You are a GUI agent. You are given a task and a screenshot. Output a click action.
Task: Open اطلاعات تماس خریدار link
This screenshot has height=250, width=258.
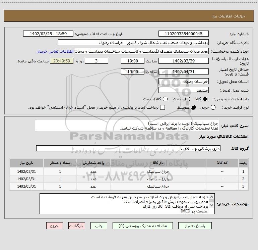[55, 51]
